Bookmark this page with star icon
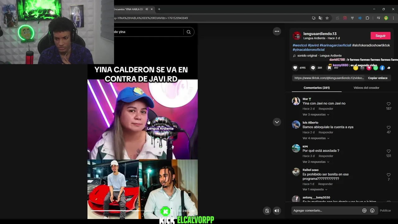 tap(327, 18)
